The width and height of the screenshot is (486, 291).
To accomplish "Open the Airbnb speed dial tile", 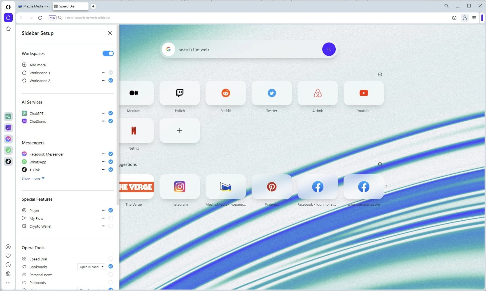I will 318,93.
